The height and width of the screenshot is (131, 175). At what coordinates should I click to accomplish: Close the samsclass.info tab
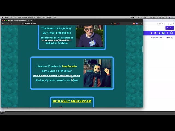28,20
